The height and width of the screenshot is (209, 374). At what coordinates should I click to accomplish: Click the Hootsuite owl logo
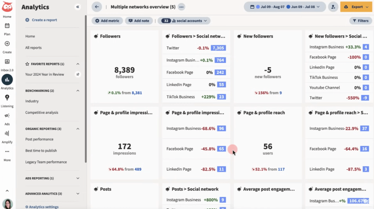(7, 7)
